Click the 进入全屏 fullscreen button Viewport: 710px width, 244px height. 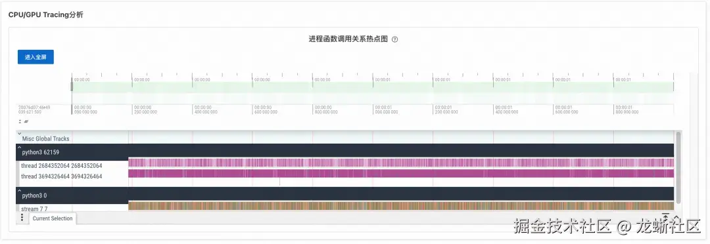35,57
